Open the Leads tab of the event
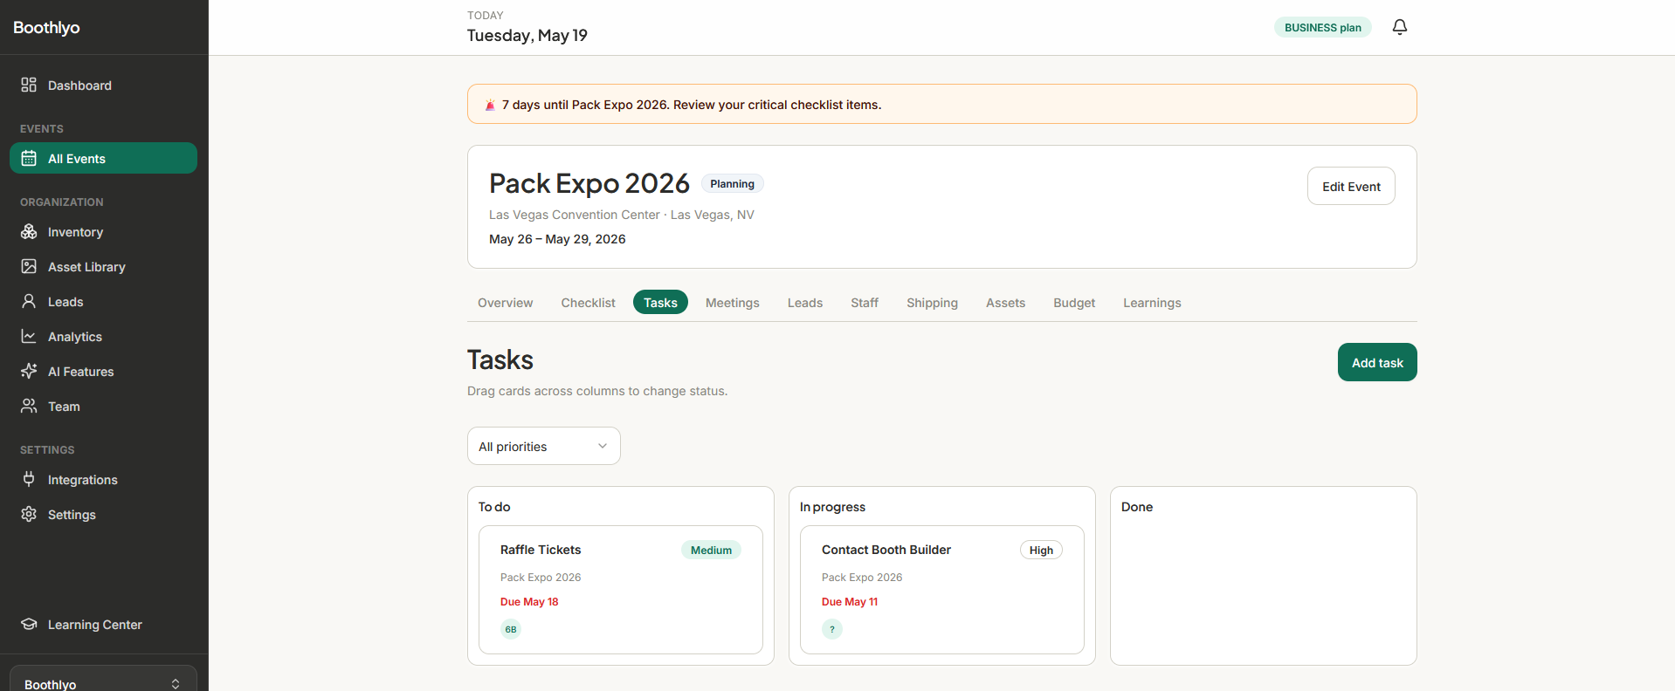This screenshot has height=691, width=1675. point(804,303)
